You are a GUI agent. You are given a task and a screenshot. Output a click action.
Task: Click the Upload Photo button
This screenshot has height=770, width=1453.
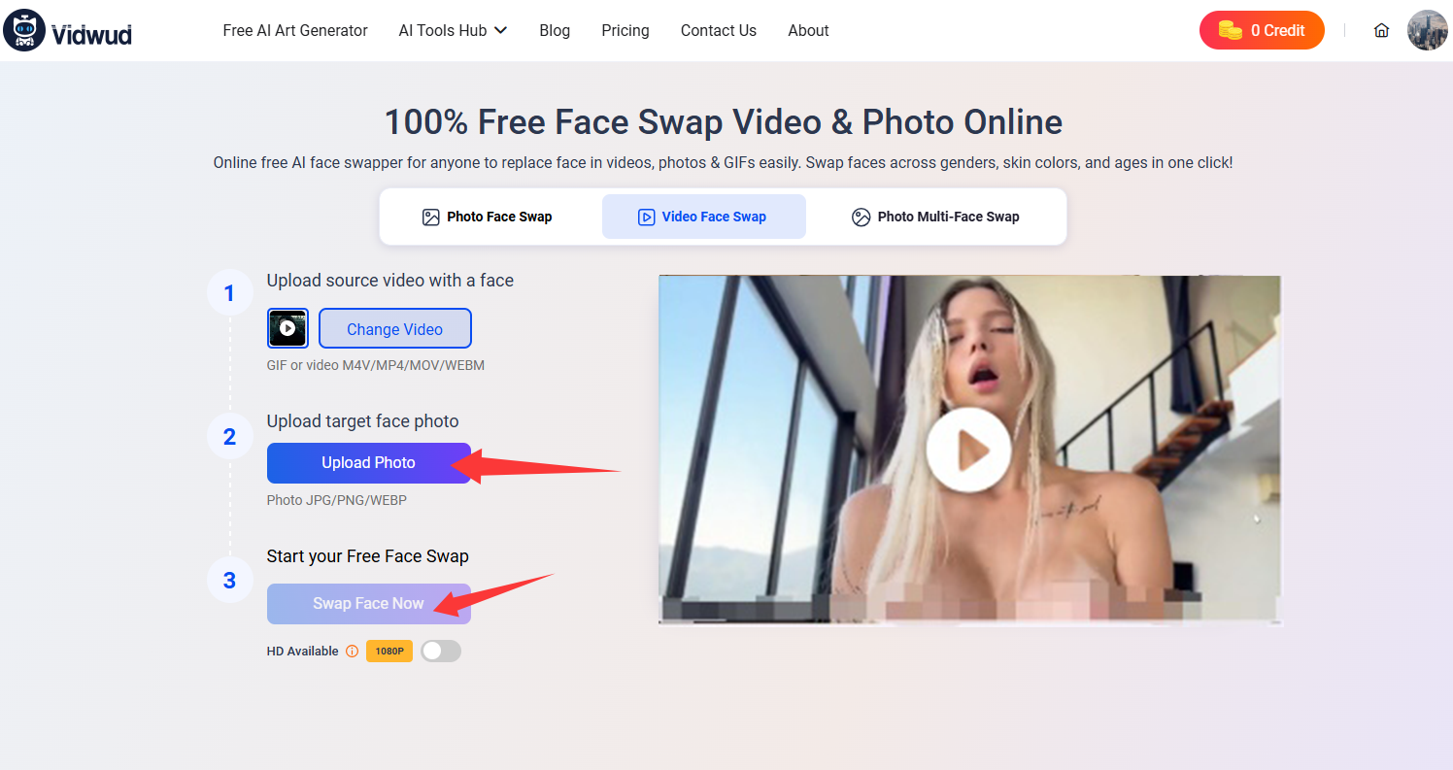tap(368, 463)
